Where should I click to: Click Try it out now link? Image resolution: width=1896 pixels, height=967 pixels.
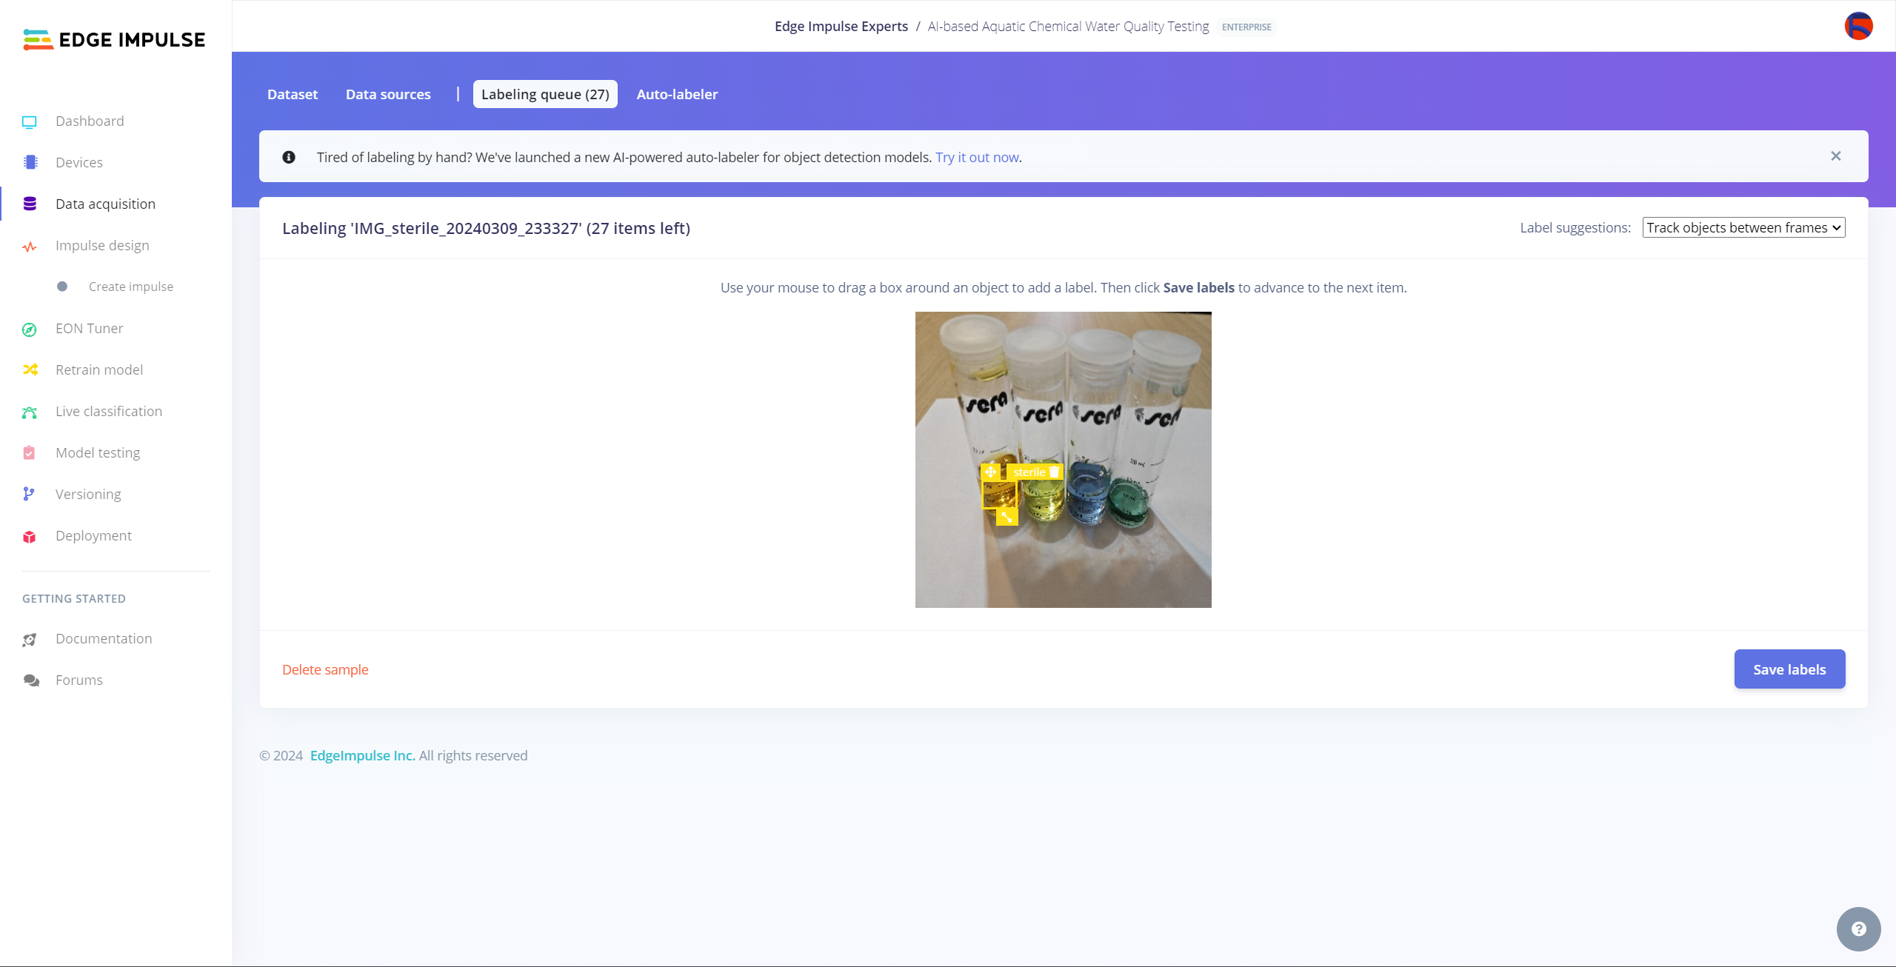point(975,157)
